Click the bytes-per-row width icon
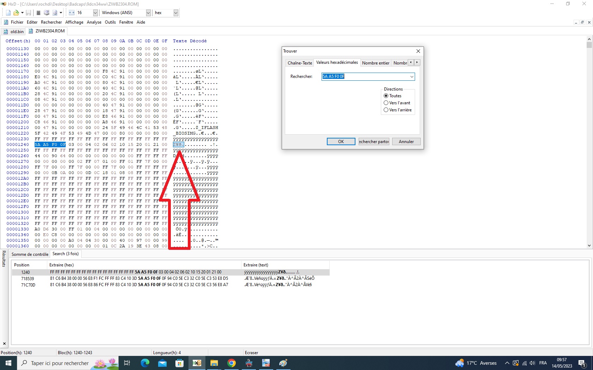The width and height of the screenshot is (593, 370). 72,13
